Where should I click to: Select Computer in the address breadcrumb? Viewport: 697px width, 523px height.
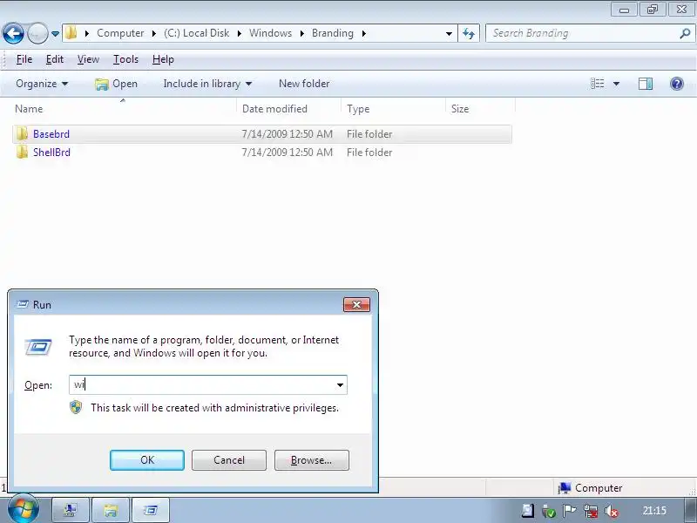(120, 33)
